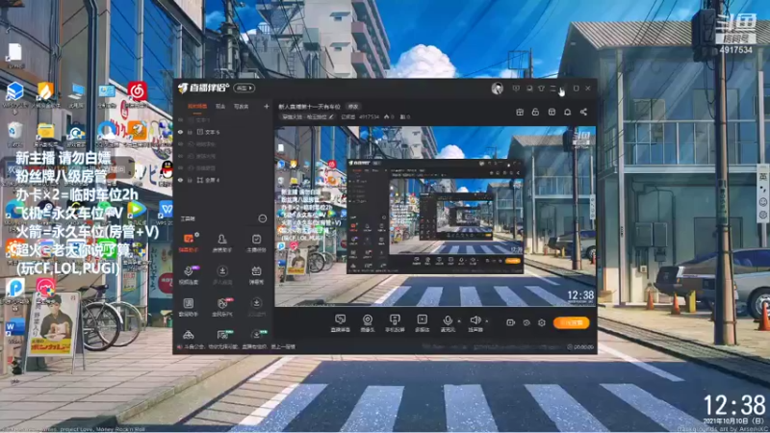Open the mode dropdown beside the app logo
The width and height of the screenshot is (770, 433).
244,89
